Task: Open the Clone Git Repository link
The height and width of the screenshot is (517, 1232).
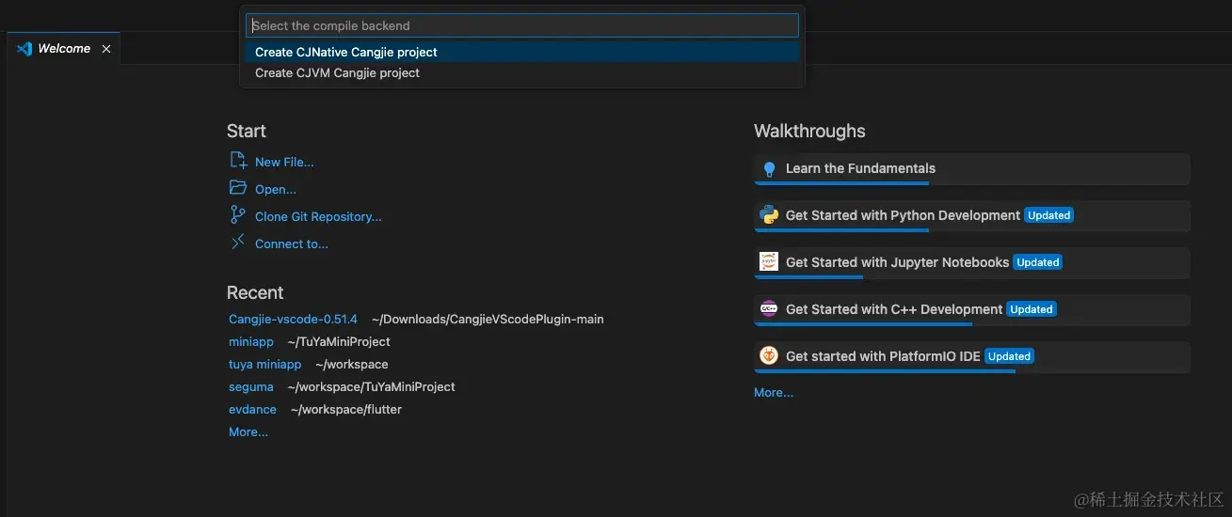Action: click(318, 217)
